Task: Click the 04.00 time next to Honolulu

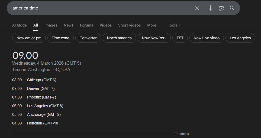Action: [x=17, y=123]
